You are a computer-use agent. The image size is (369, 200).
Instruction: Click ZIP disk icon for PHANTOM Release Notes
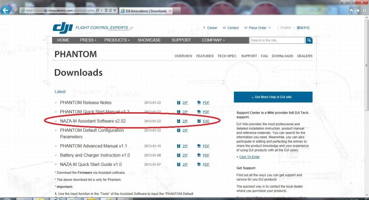(x=179, y=103)
